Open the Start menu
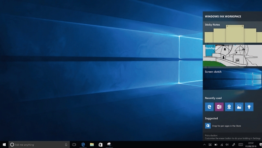 click(4, 145)
